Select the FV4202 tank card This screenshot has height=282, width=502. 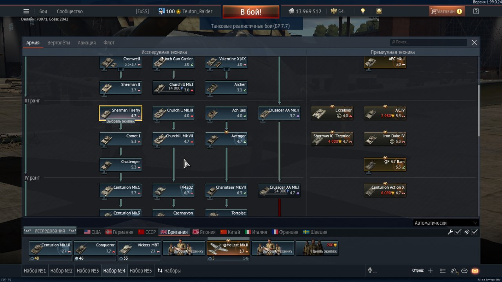tap(173, 190)
